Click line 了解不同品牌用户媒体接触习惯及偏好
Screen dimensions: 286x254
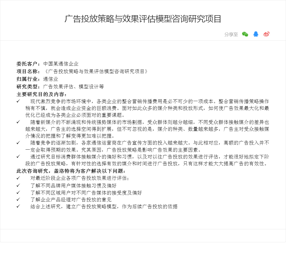point(73,186)
